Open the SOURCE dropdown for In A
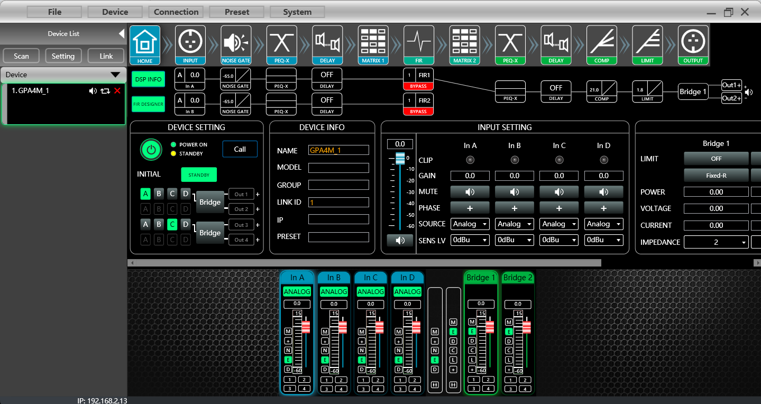The width and height of the screenshot is (761, 404). click(470, 224)
